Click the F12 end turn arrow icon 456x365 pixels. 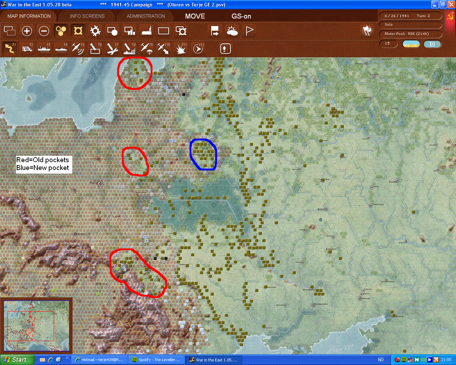(x=198, y=48)
